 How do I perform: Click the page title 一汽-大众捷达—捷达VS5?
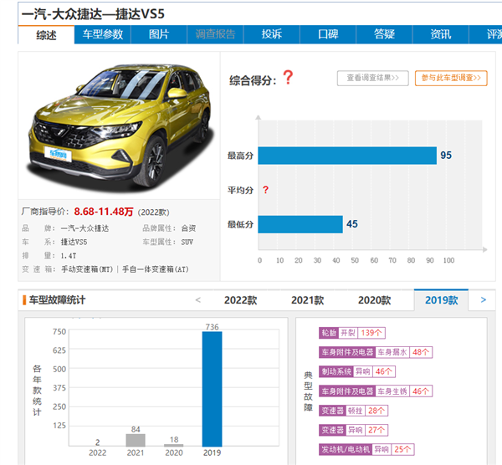[x=93, y=14]
